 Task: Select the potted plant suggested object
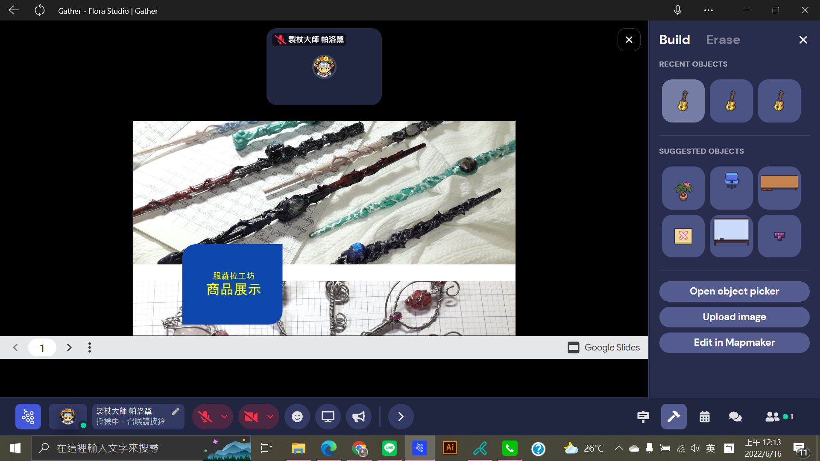pos(683,188)
